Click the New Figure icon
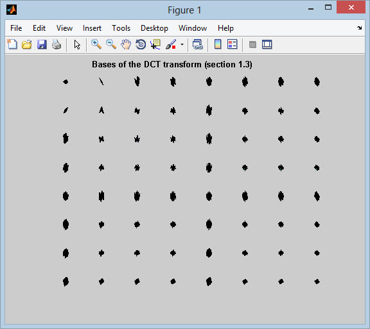The image size is (370, 329). (x=12, y=44)
